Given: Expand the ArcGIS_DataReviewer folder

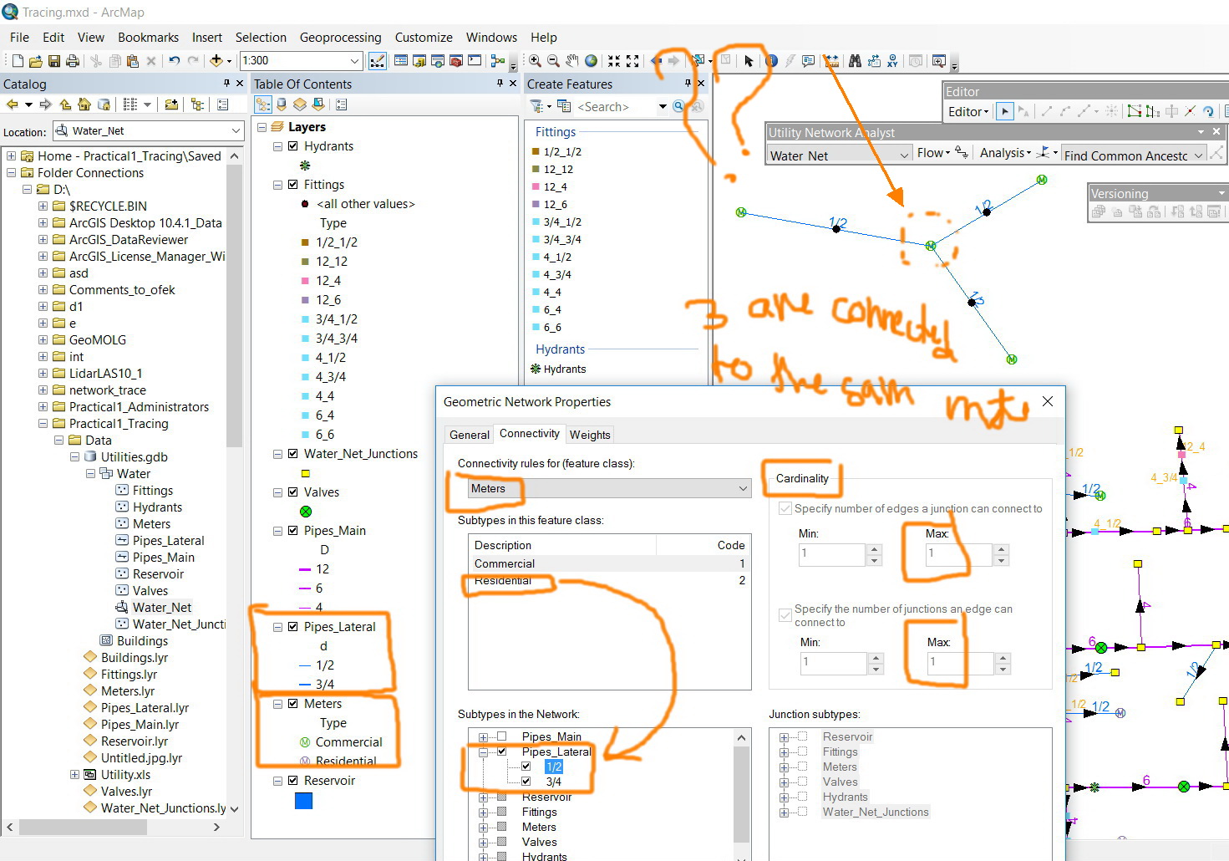Looking at the screenshot, I should [x=43, y=240].
